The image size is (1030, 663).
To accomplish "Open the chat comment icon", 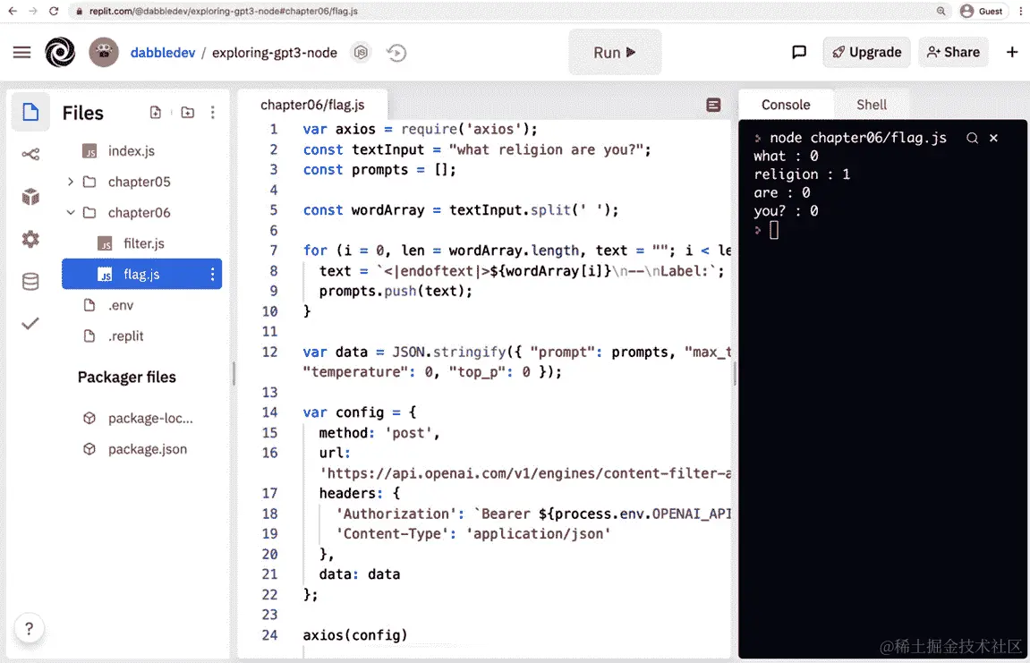I will [799, 52].
